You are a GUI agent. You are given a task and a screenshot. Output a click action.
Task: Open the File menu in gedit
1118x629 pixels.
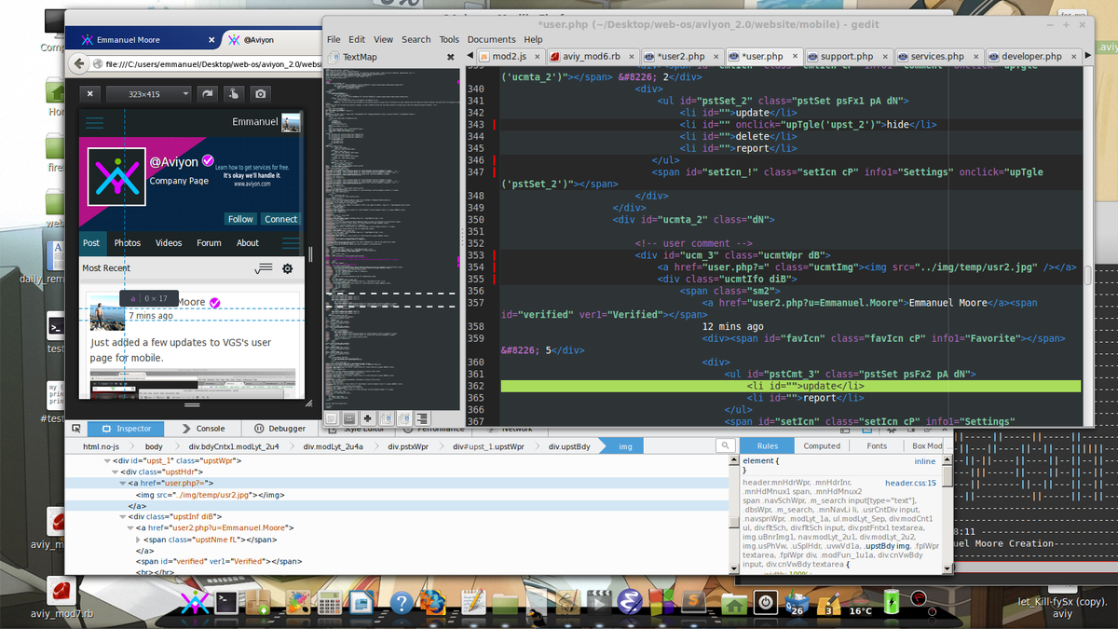click(x=334, y=39)
